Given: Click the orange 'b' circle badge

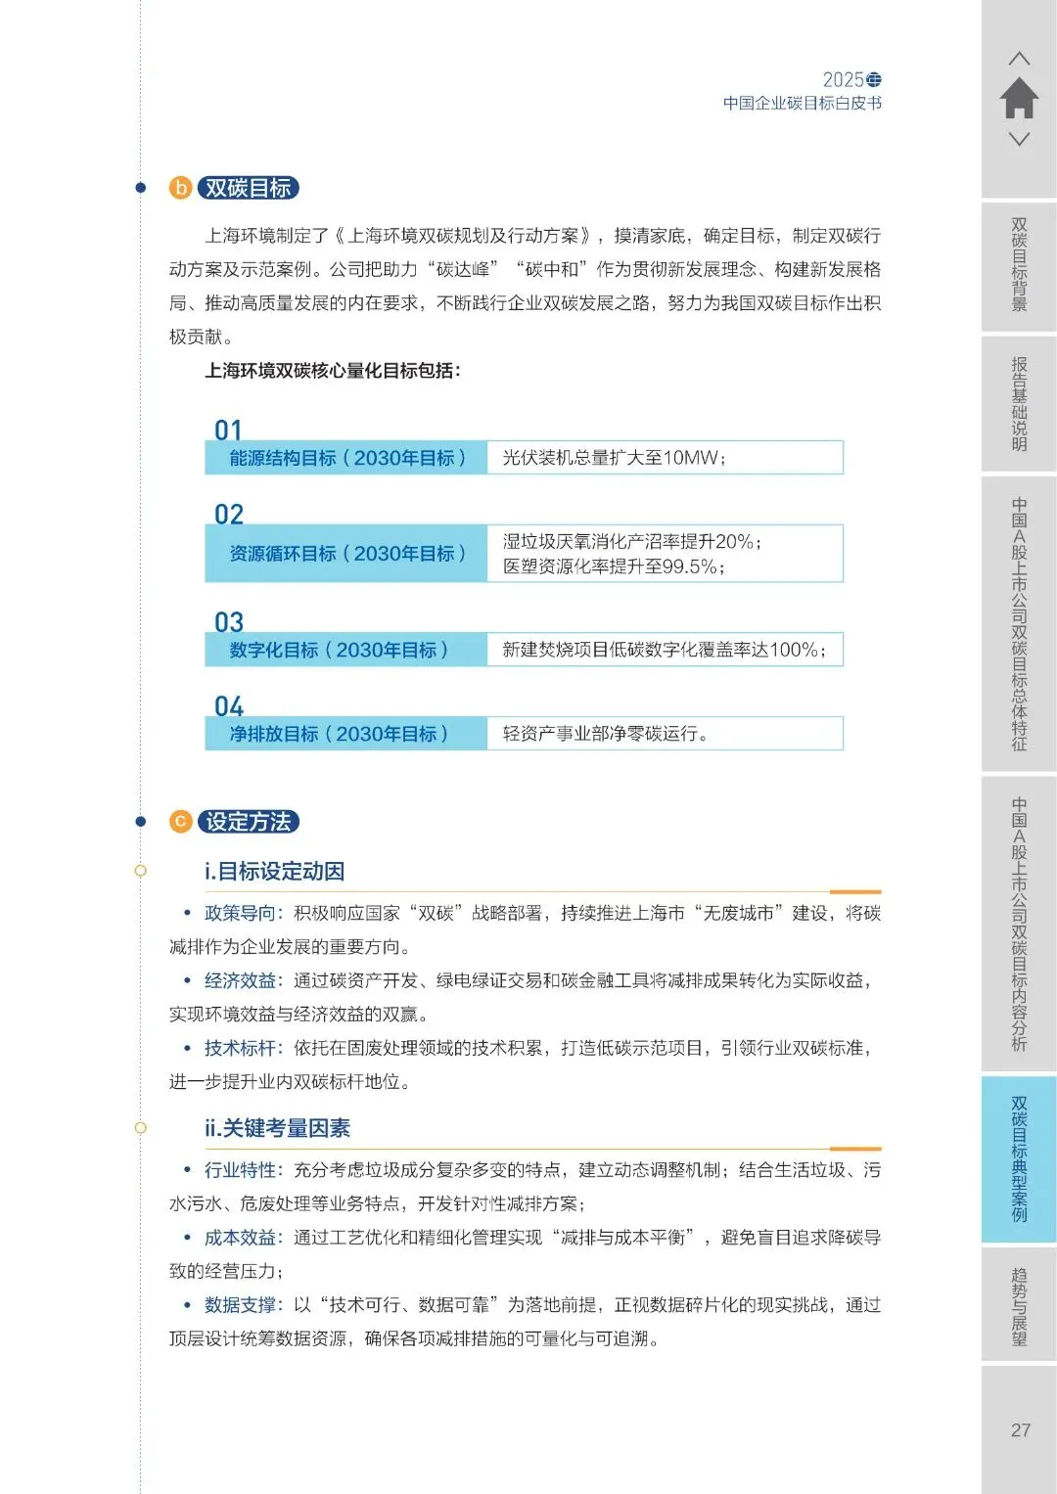Looking at the screenshot, I should click(x=180, y=188).
